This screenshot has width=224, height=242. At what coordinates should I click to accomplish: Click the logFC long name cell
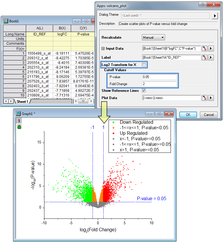(x=62, y=34)
